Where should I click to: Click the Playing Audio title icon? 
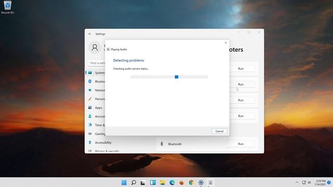point(108,49)
